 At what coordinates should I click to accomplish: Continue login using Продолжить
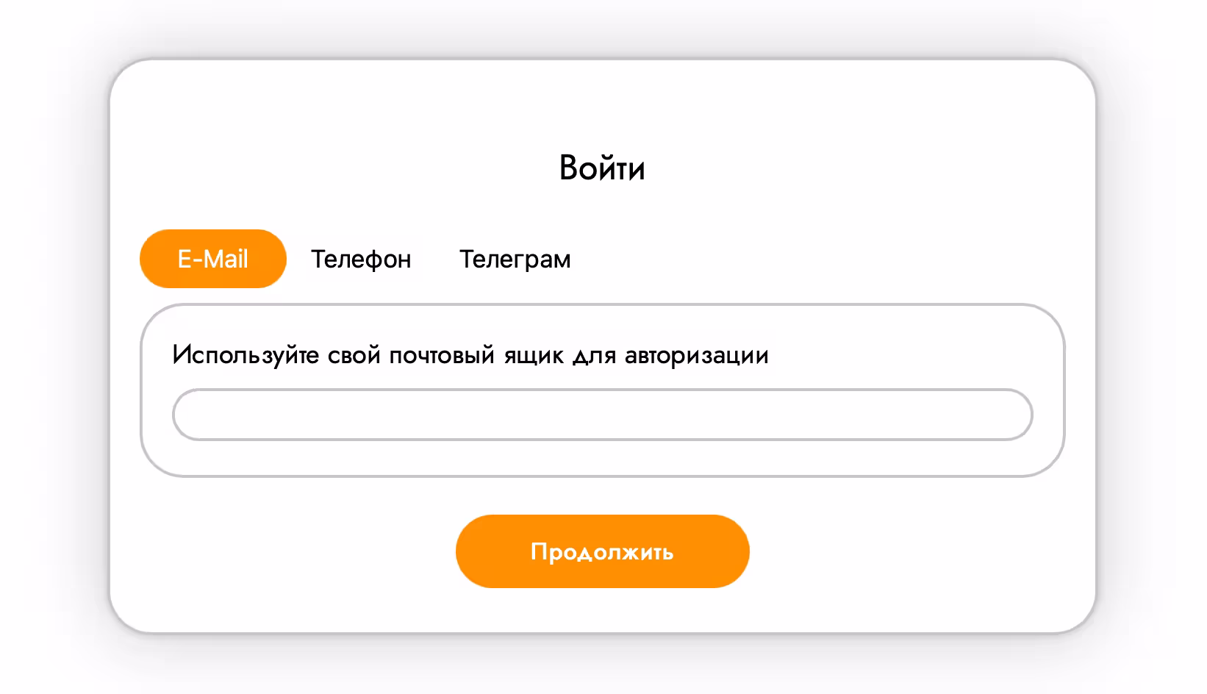click(602, 551)
